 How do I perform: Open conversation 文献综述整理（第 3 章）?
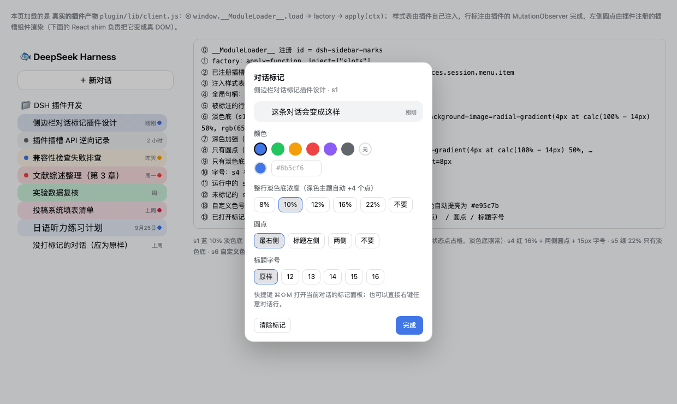(92, 175)
